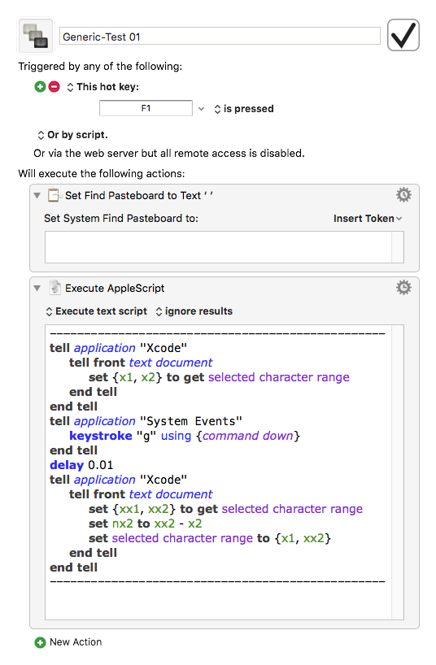Change the 'ignore results' option
This screenshot has height=665, width=436.
click(194, 311)
